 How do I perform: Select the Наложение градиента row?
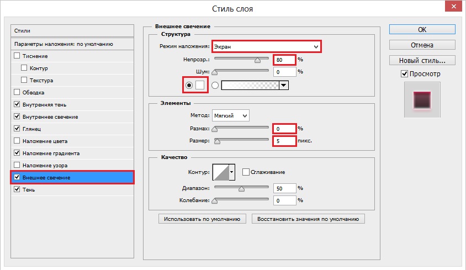point(72,153)
